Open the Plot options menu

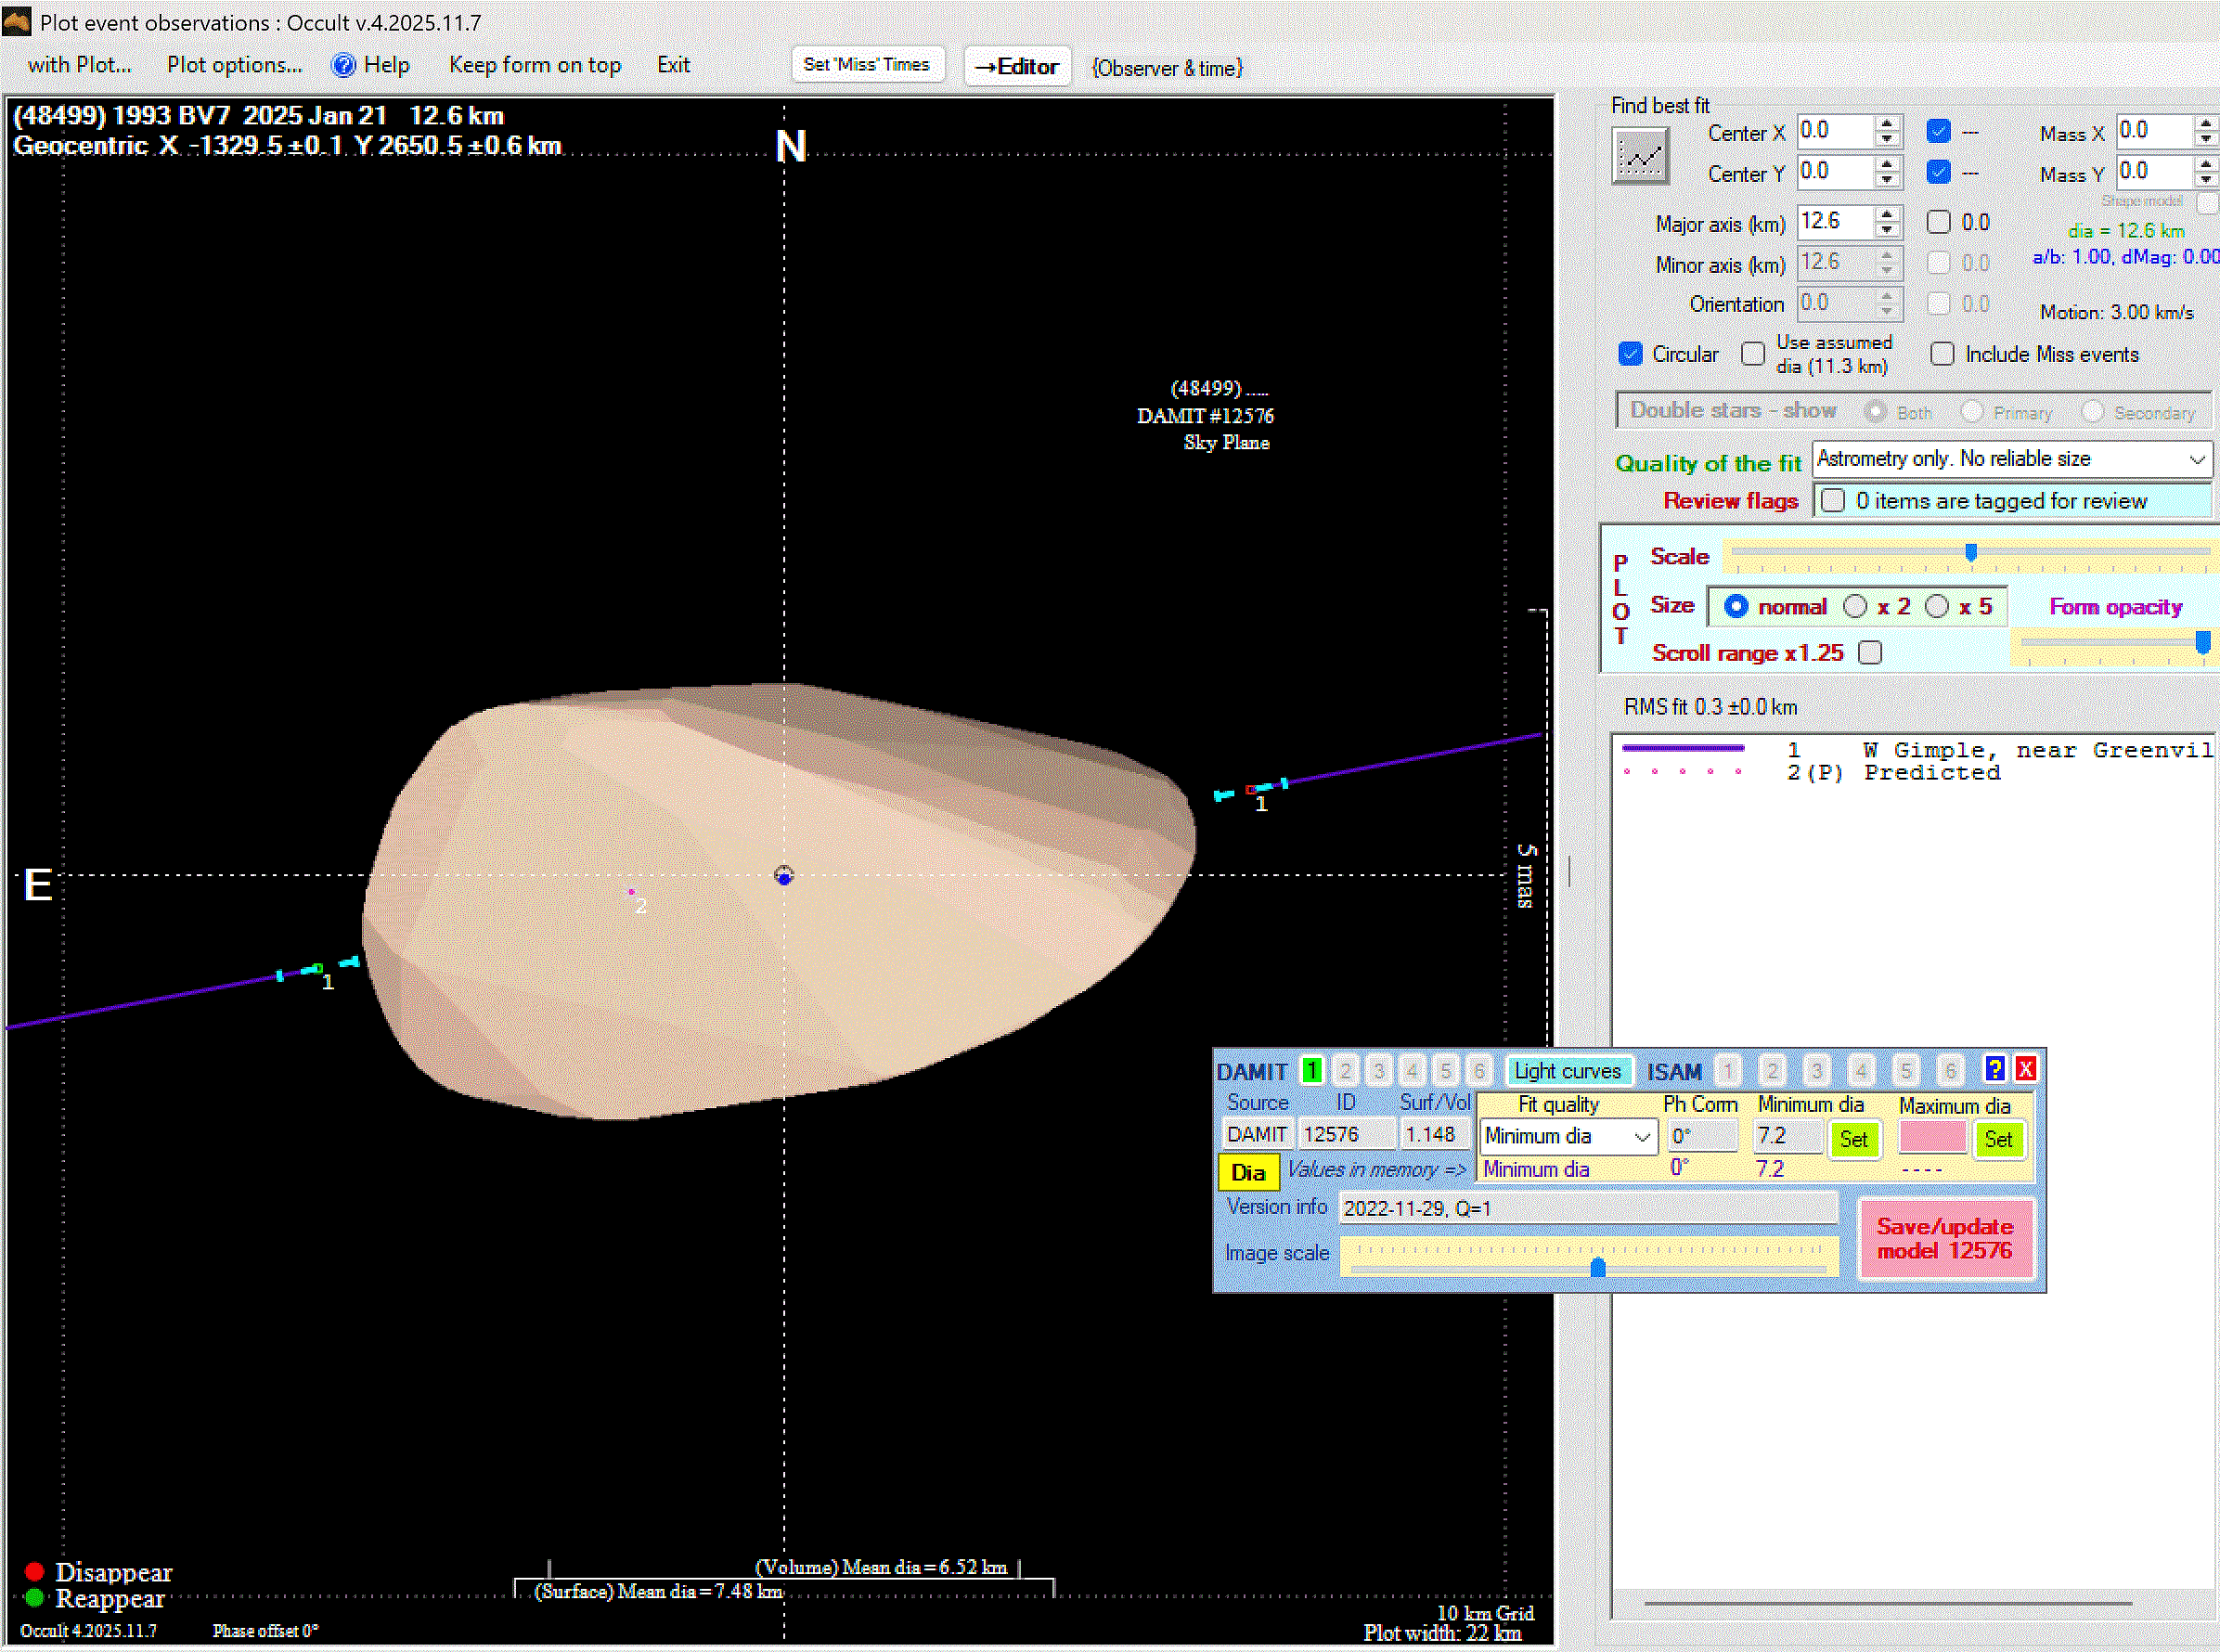pos(234,65)
